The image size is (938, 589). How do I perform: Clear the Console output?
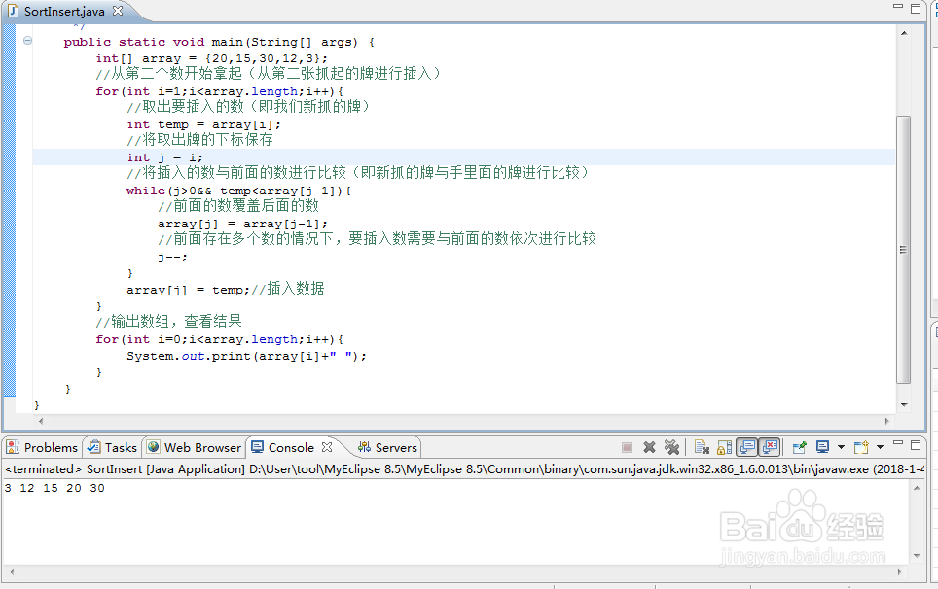coord(702,447)
